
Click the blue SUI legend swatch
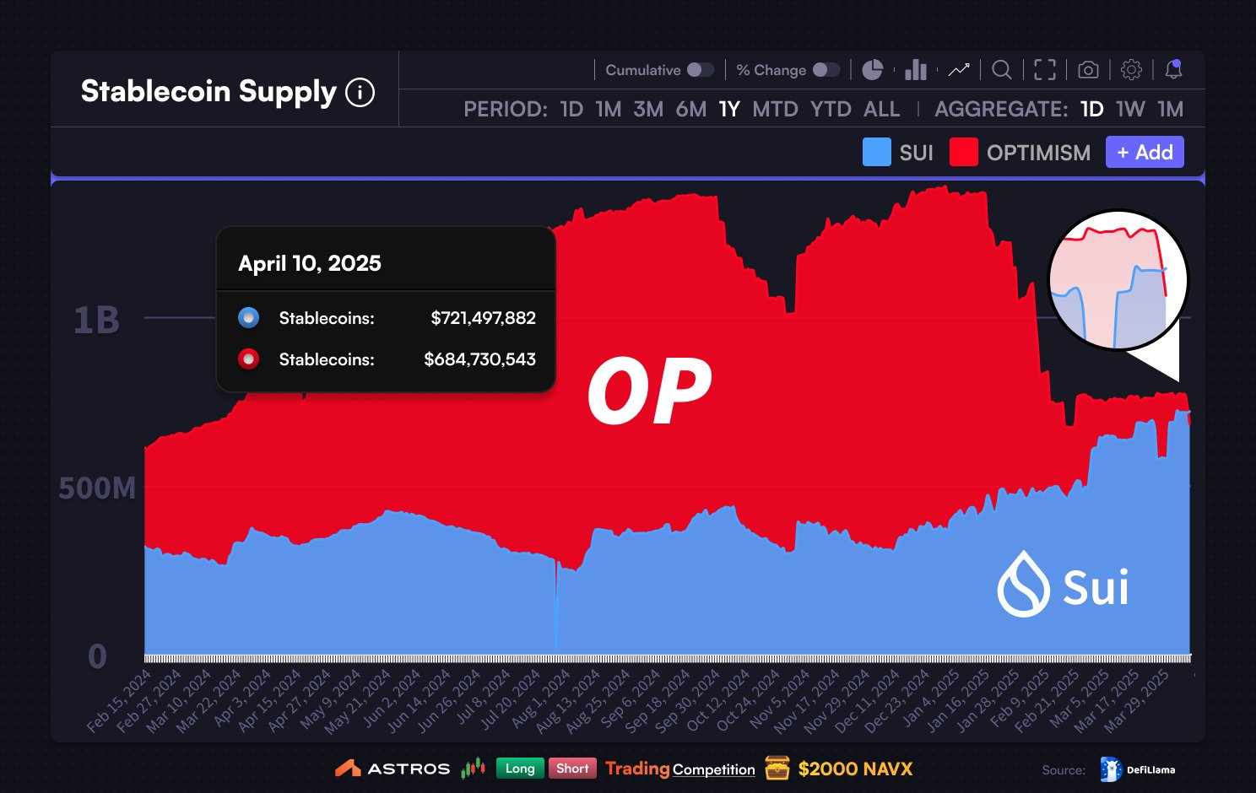pyautogui.click(x=877, y=152)
